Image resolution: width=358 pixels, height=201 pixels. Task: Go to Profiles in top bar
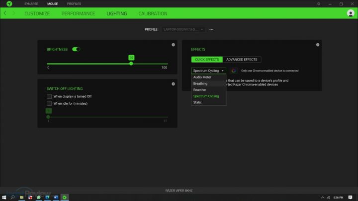click(74, 3)
